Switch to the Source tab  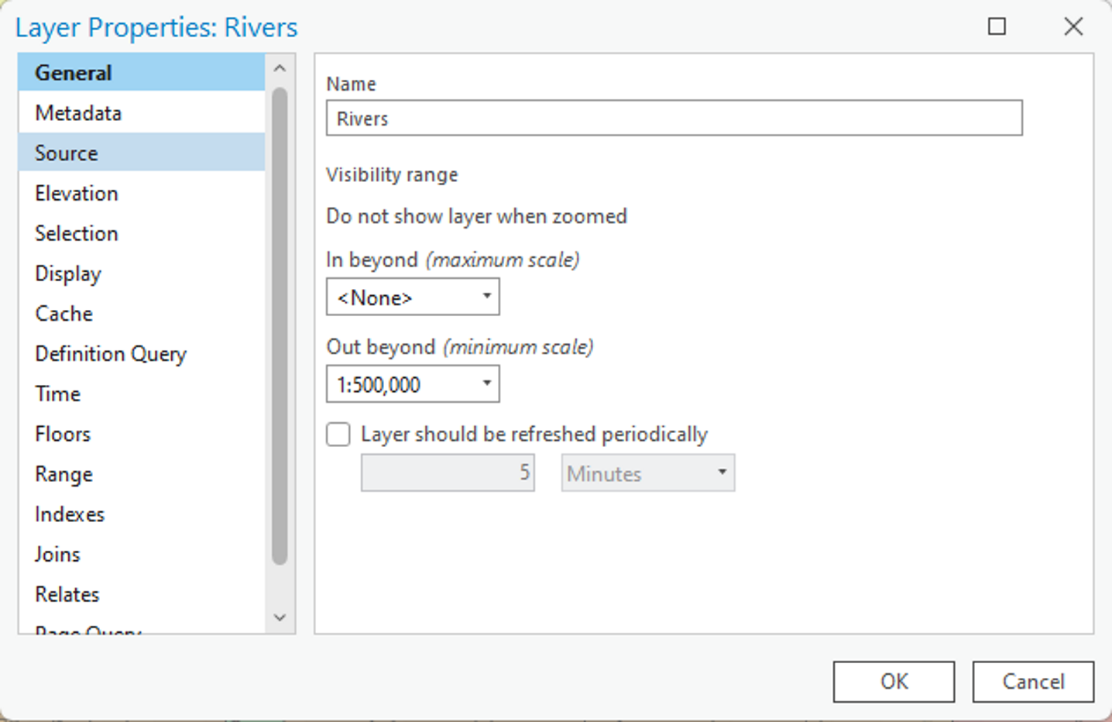tap(67, 153)
